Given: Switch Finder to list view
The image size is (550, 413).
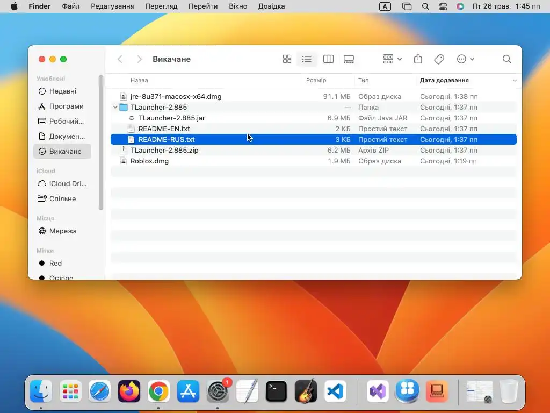Looking at the screenshot, I should point(307,59).
